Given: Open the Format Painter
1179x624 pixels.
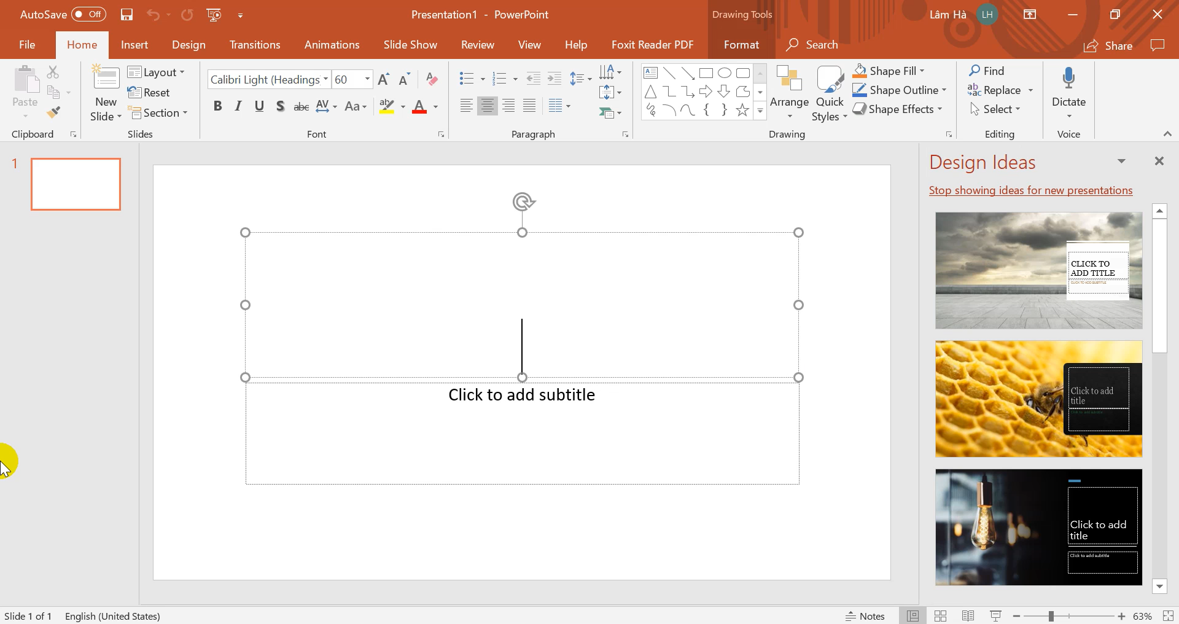Looking at the screenshot, I should tap(53, 112).
